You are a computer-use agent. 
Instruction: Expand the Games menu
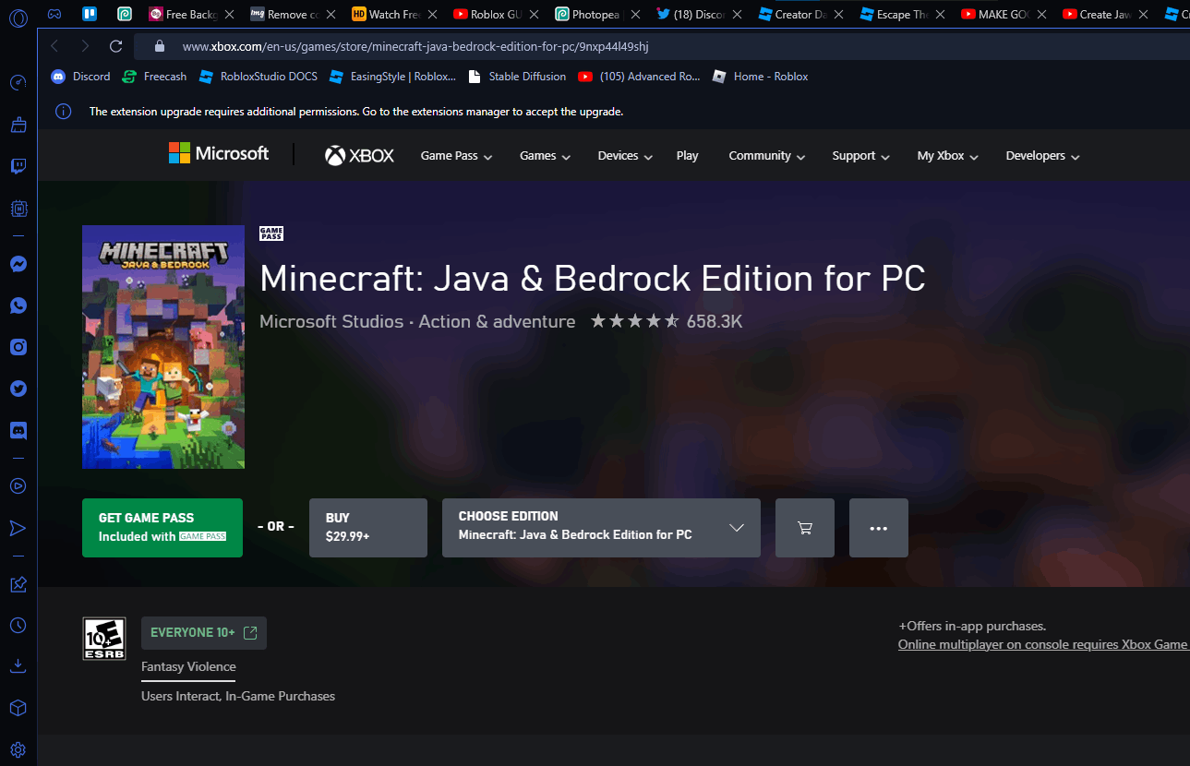[545, 156]
